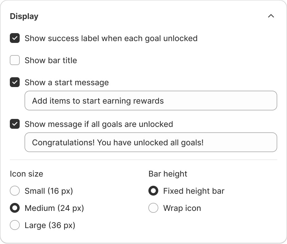Untick the all-goals-unlocked message checkbox box

(15, 124)
